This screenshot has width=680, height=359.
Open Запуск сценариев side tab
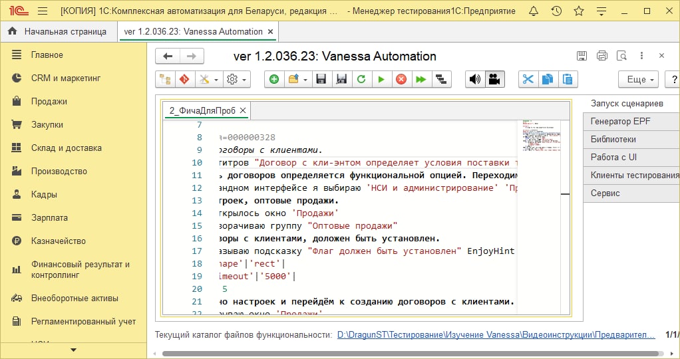627,104
